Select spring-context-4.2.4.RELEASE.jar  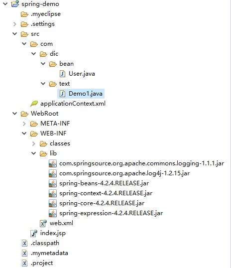[106, 193]
